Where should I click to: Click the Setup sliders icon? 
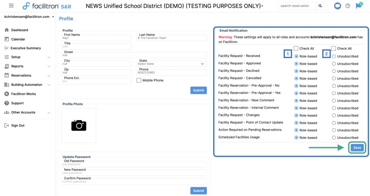pos(7,57)
